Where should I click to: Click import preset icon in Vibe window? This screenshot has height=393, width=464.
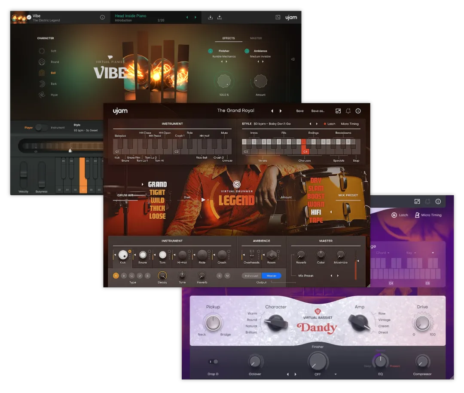pyautogui.click(x=211, y=18)
